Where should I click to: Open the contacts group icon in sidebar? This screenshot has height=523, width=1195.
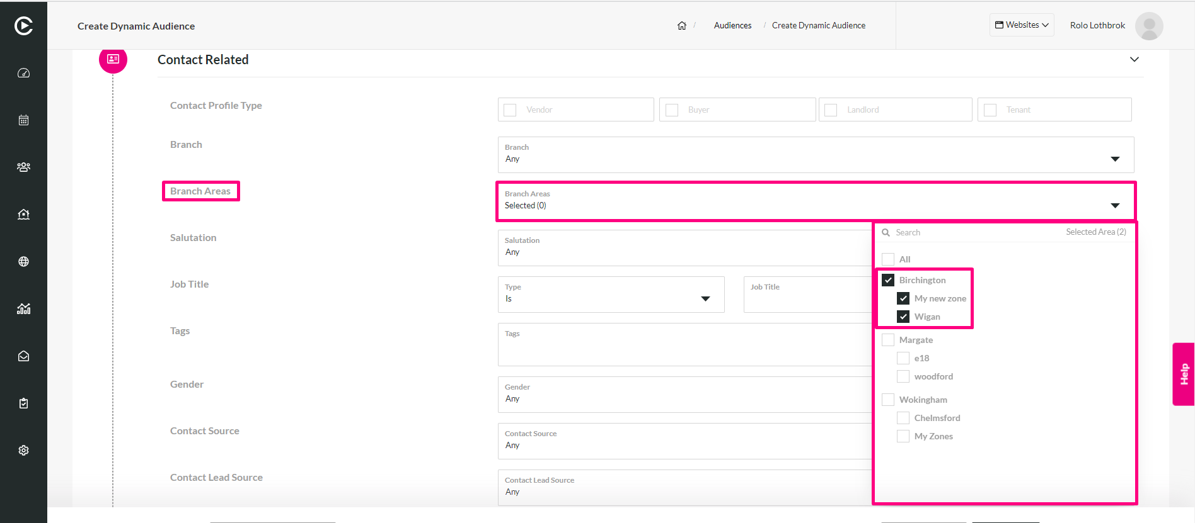click(23, 167)
